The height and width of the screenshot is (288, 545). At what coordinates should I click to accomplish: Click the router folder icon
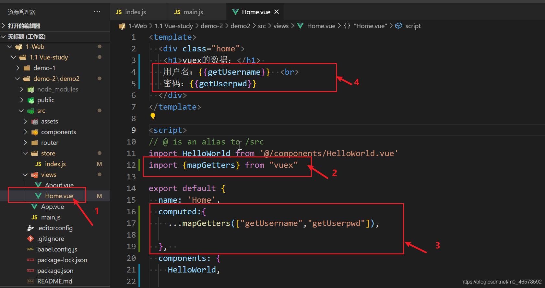point(35,143)
